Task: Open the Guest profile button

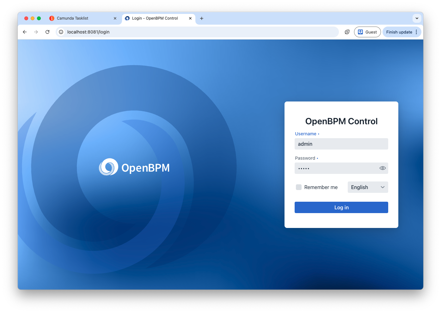Action: click(367, 32)
